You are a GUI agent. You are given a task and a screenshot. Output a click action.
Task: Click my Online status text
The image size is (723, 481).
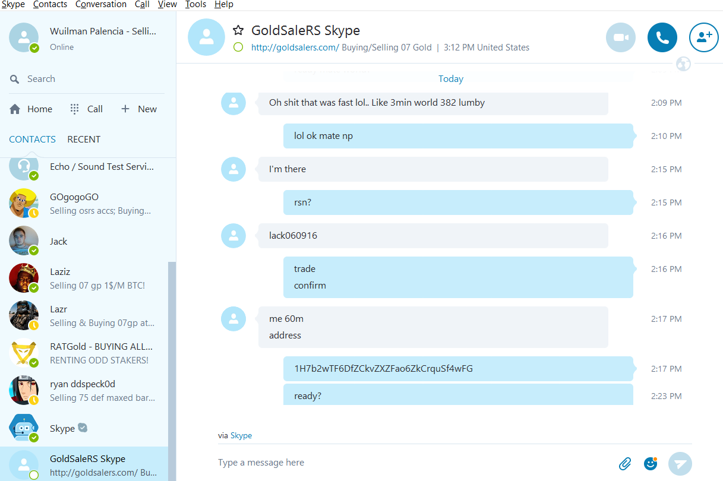pos(62,47)
